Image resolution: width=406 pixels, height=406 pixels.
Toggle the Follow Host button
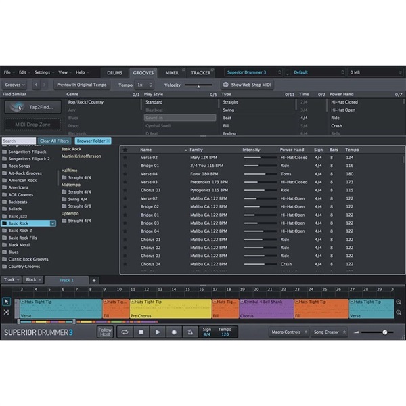point(105,332)
